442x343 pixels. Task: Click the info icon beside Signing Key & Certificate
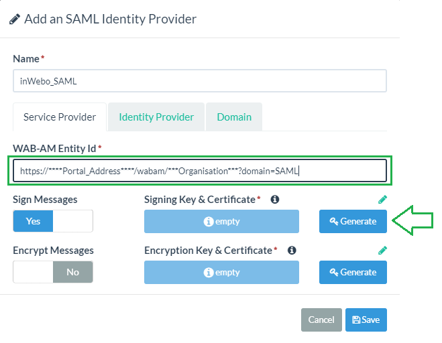274,200
